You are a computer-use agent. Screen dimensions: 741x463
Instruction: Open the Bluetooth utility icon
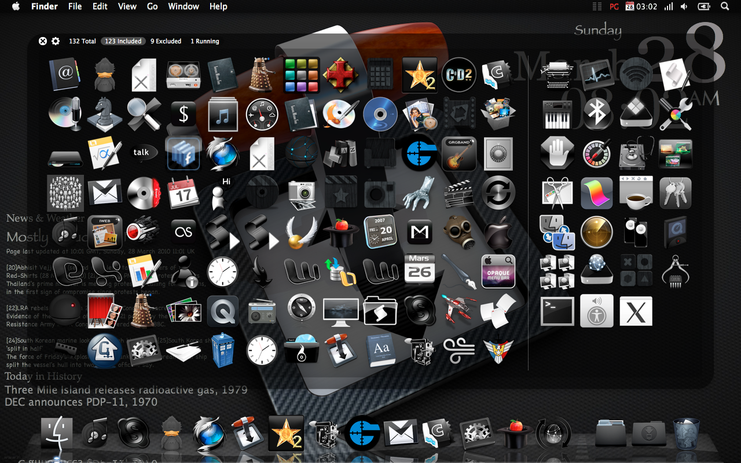pos(596,113)
